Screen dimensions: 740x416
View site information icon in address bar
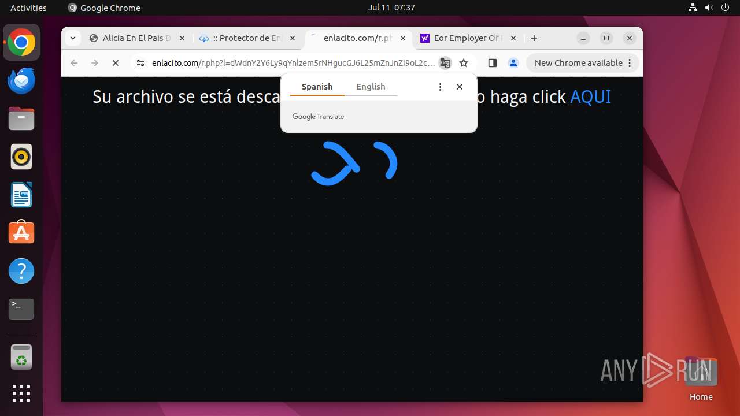click(x=140, y=63)
